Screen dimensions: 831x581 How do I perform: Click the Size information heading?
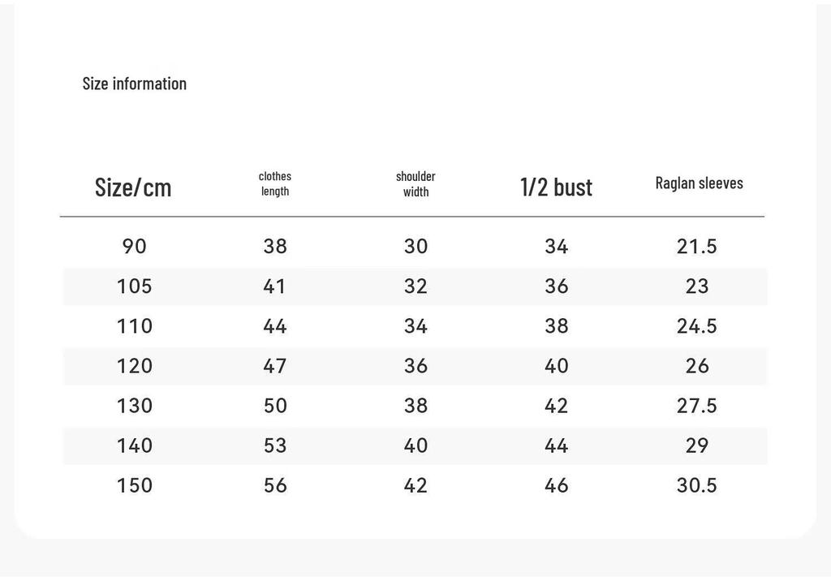135,84
